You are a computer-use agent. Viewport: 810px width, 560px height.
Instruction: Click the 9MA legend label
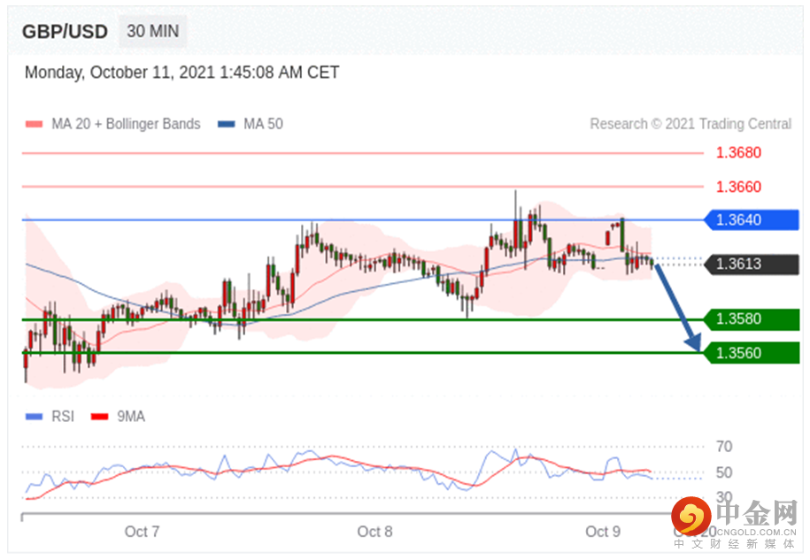(x=131, y=417)
